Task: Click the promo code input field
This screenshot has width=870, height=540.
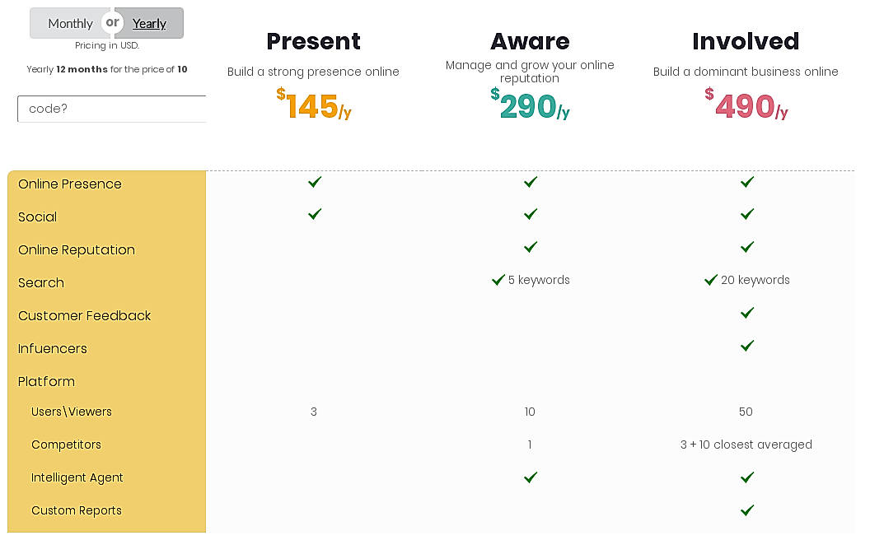Action: 111,109
